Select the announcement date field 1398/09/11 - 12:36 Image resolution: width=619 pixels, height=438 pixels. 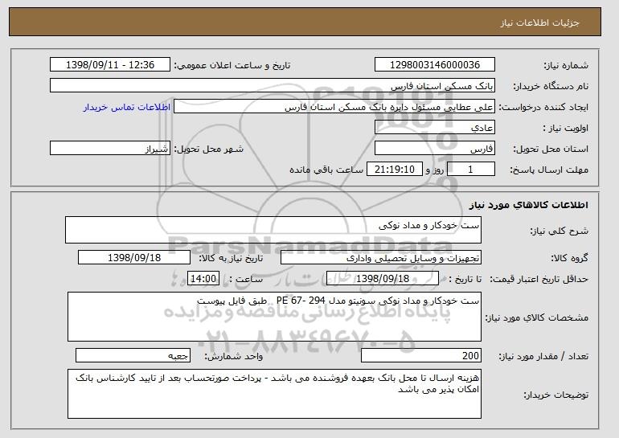pyautogui.click(x=110, y=65)
